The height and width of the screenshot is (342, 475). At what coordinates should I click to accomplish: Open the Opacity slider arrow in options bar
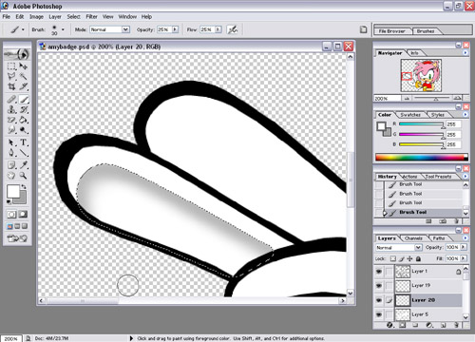point(175,29)
